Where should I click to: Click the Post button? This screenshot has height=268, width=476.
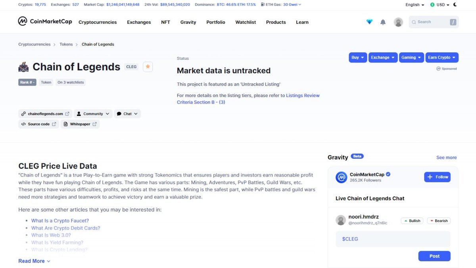(434, 256)
